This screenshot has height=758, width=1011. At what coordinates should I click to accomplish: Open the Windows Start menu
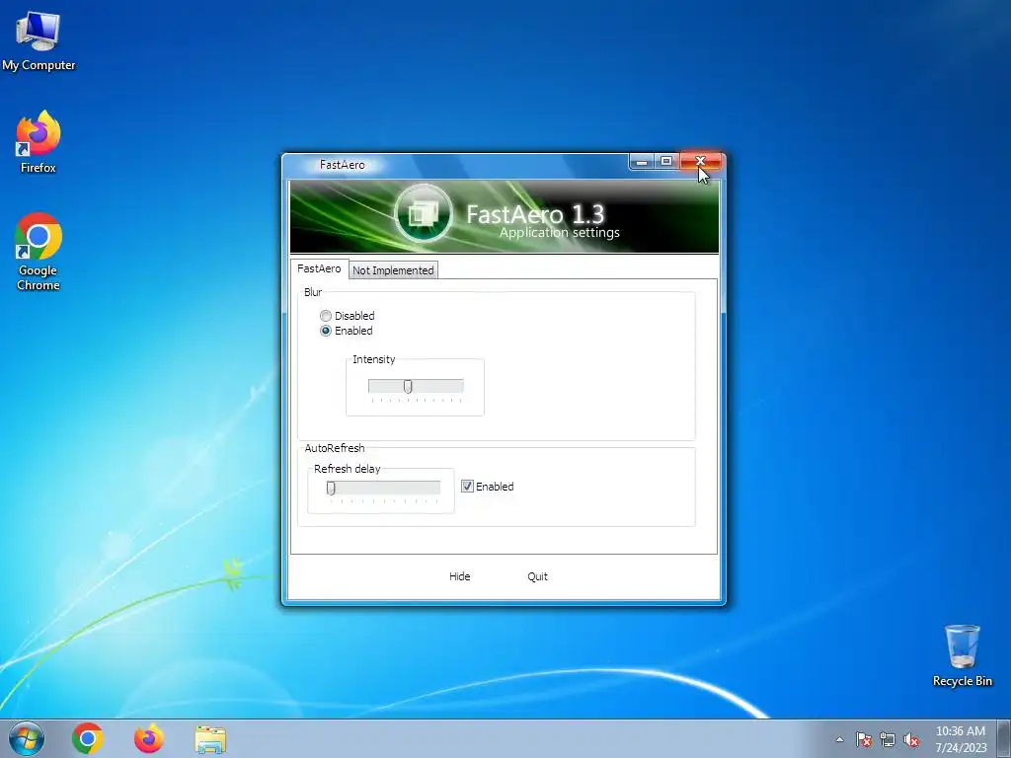(27, 738)
